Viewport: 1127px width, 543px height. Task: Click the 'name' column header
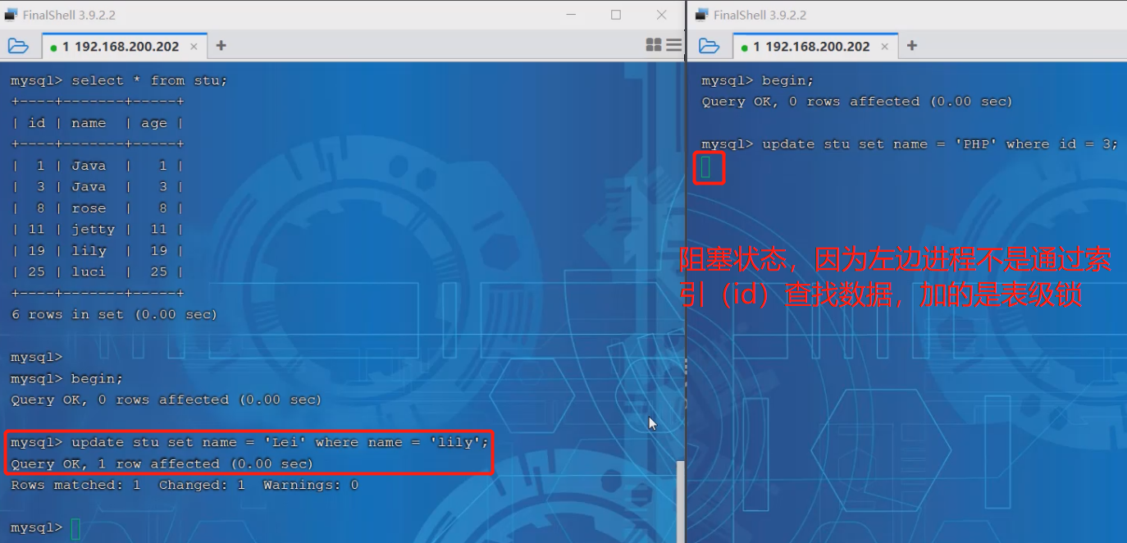point(89,123)
